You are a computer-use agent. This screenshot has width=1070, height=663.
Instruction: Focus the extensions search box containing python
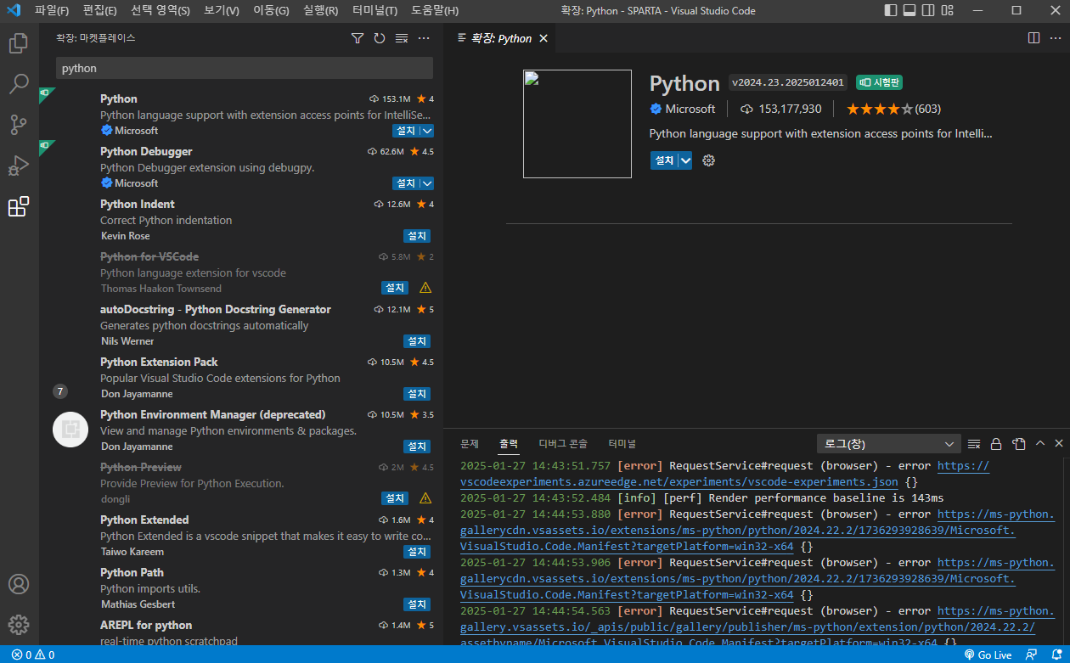245,68
